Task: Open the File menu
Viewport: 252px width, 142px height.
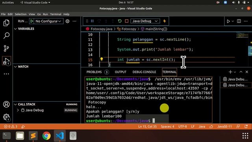Action: tap(3, 14)
